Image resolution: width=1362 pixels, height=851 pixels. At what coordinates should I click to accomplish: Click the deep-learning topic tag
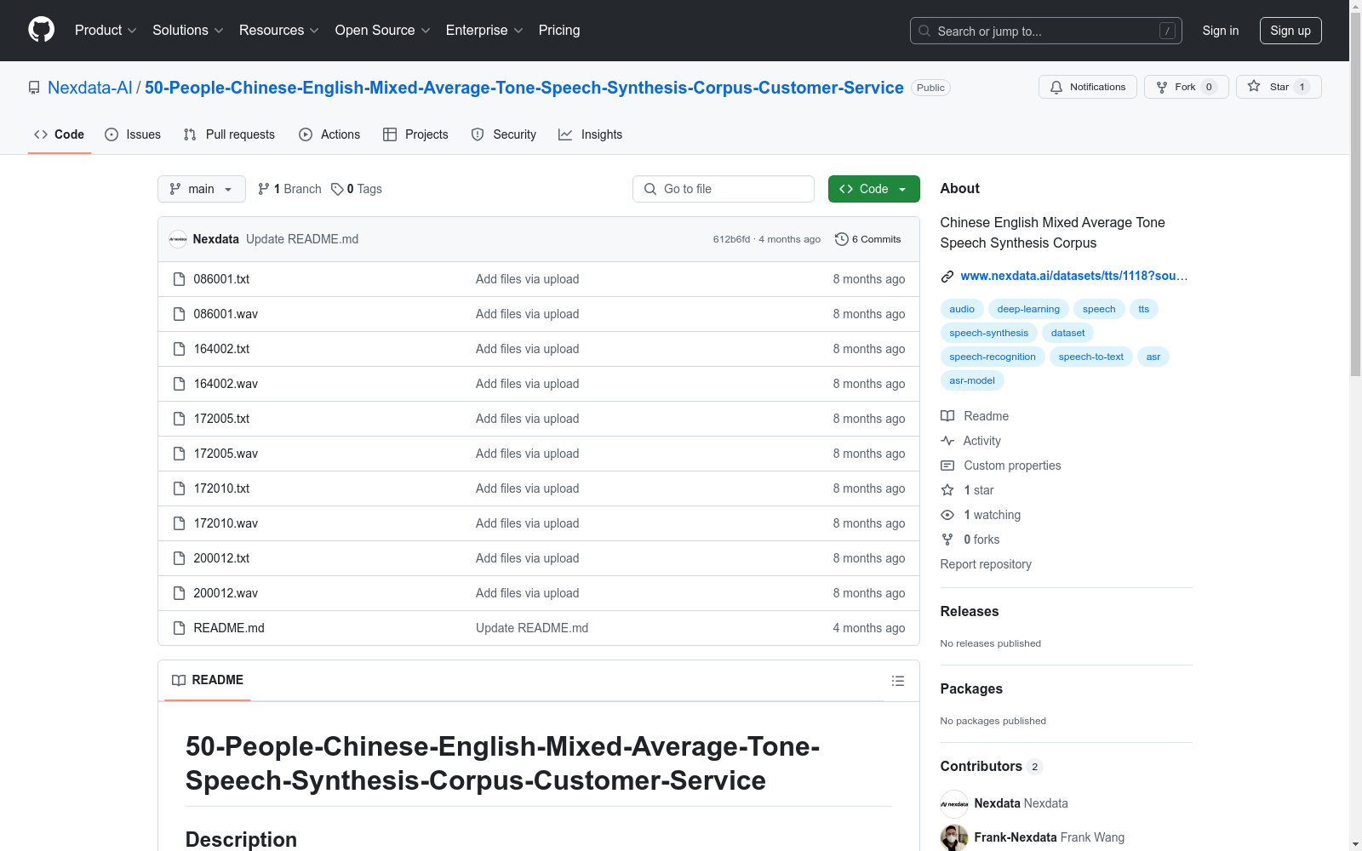(x=1028, y=309)
